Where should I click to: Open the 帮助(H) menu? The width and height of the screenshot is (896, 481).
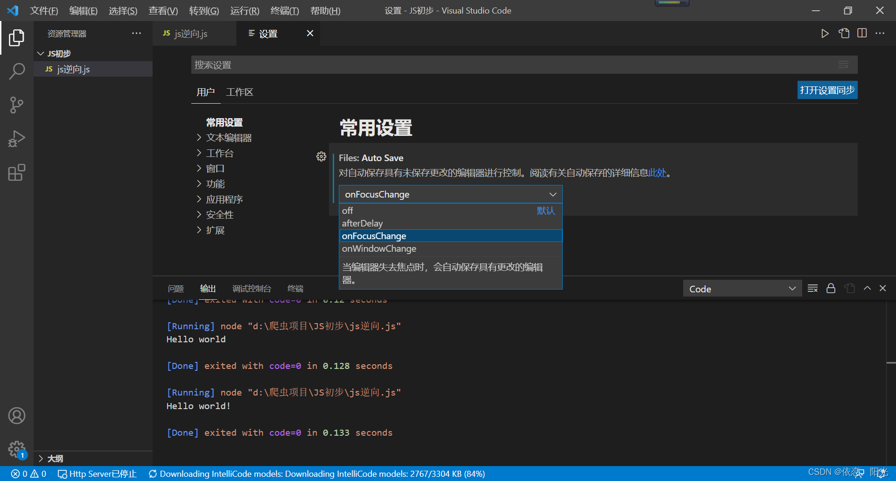coord(325,10)
